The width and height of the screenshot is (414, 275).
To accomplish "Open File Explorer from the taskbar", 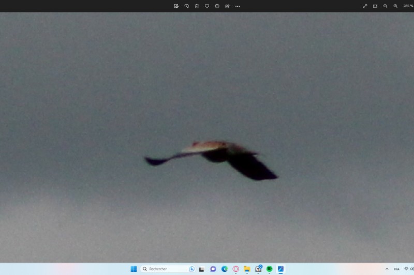I will point(247,269).
